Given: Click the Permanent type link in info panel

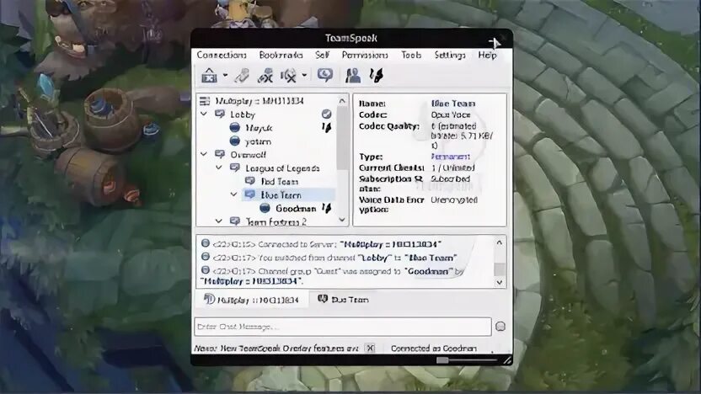Looking at the screenshot, I should [x=450, y=157].
